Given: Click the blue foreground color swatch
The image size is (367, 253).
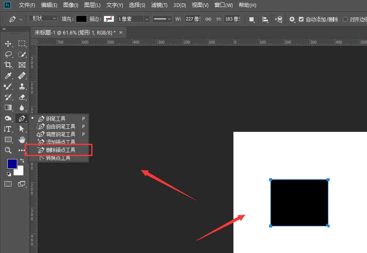Looking at the screenshot, I should pyautogui.click(x=12, y=163).
